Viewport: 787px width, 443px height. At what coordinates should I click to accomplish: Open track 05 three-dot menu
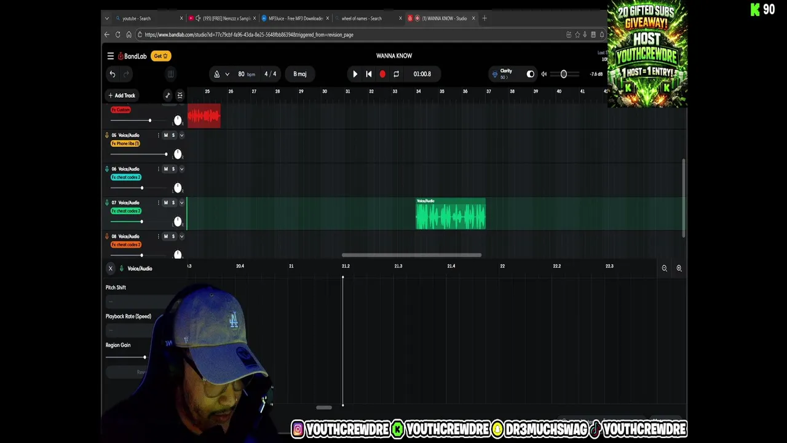click(x=158, y=135)
